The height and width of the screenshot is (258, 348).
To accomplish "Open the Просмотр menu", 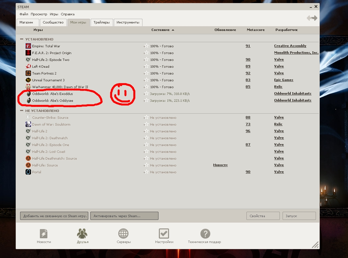I will pyautogui.click(x=39, y=14).
